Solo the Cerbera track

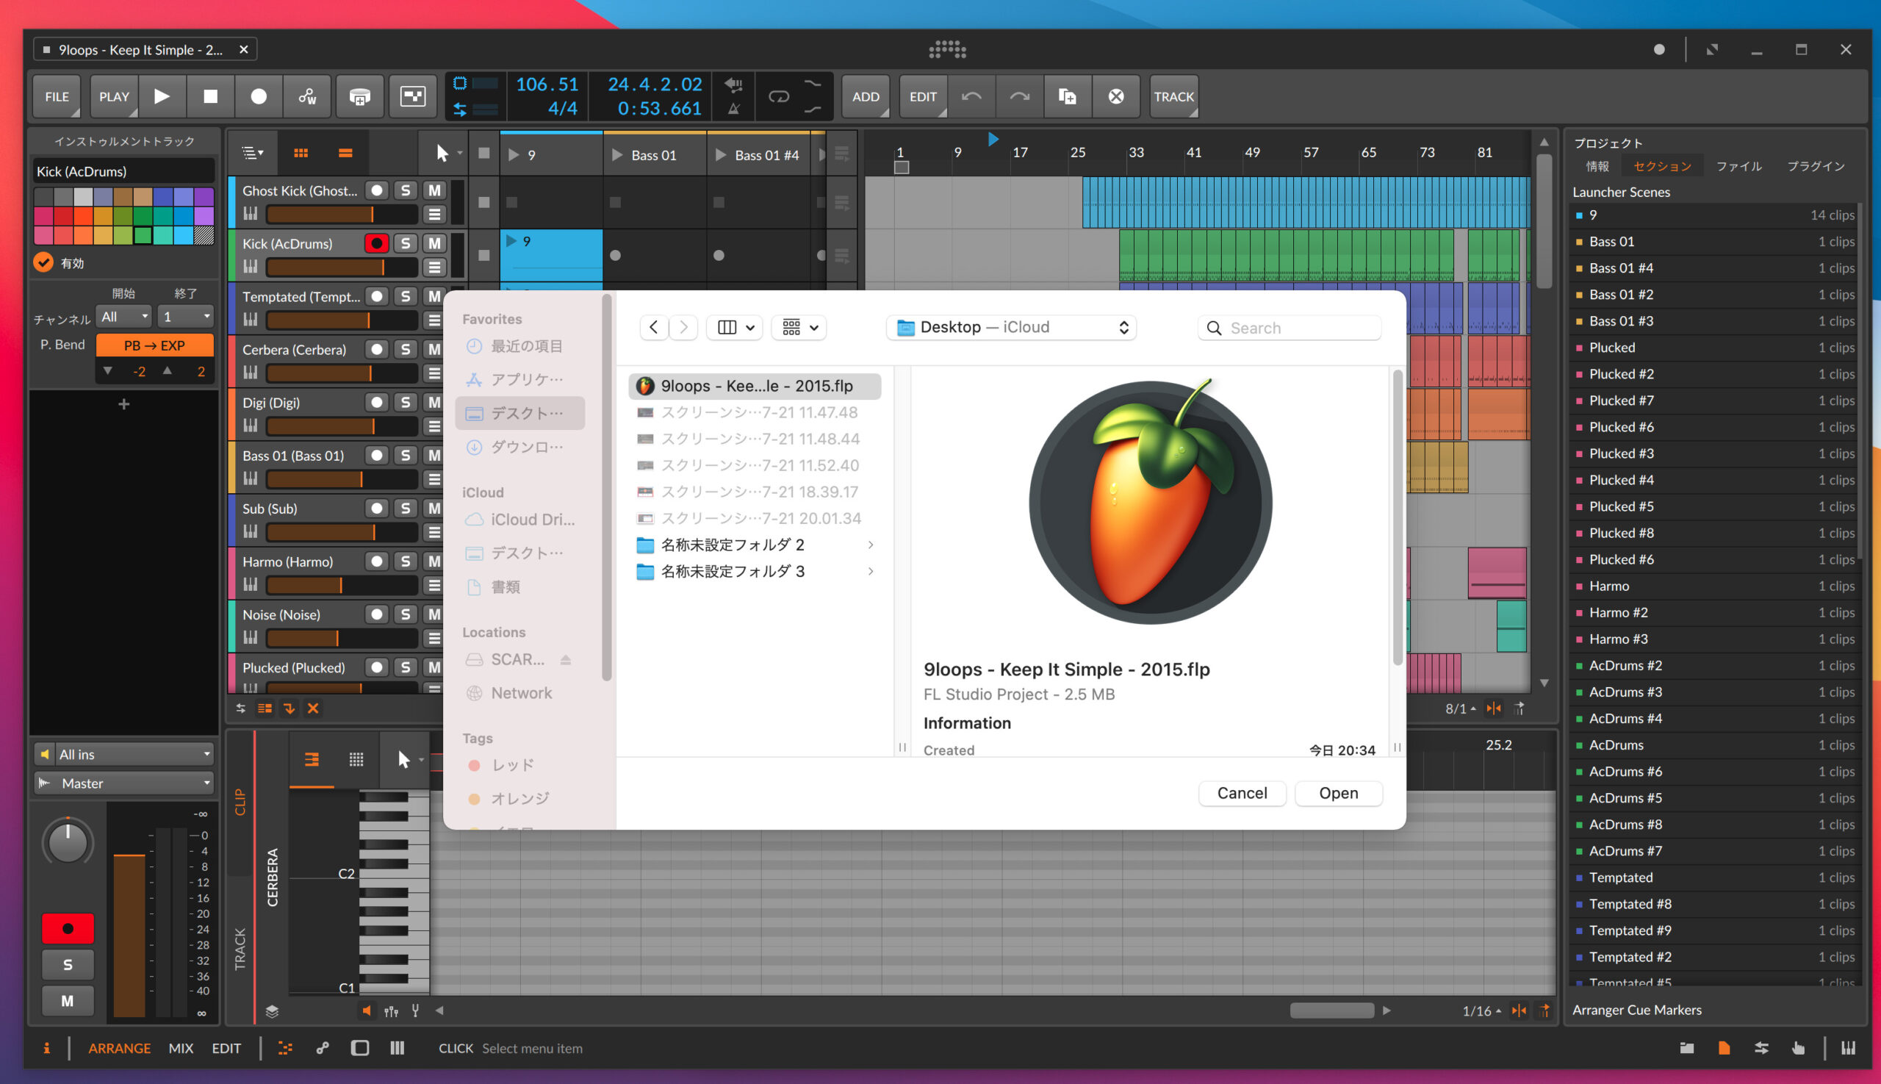(x=405, y=349)
